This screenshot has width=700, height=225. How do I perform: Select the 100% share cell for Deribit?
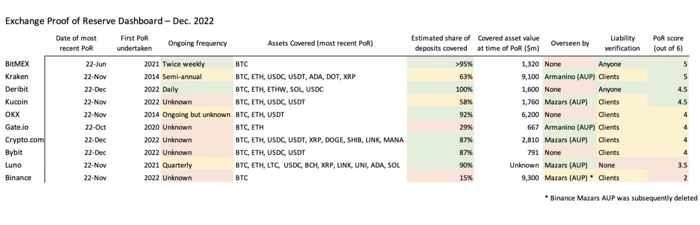(x=440, y=89)
